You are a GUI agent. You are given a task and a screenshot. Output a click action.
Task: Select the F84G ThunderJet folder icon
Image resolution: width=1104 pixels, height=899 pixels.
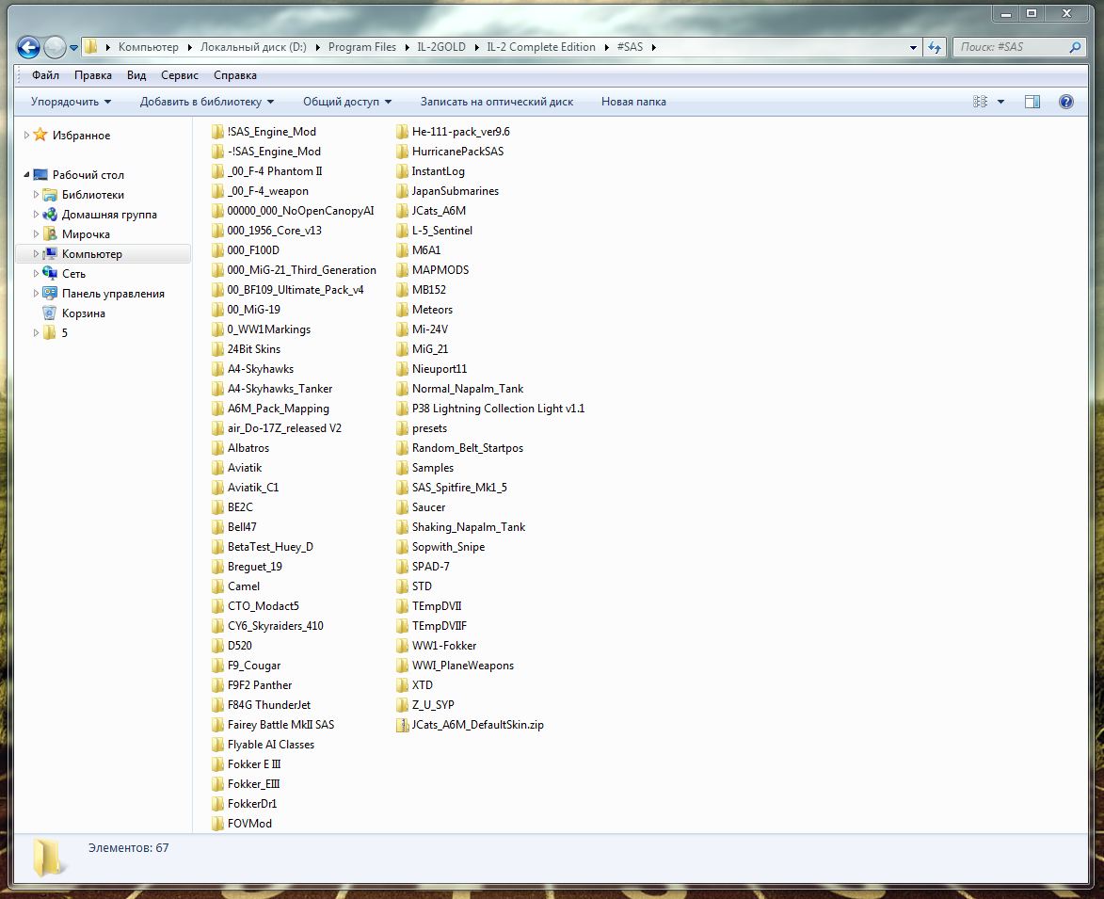(x=217, y=705)
